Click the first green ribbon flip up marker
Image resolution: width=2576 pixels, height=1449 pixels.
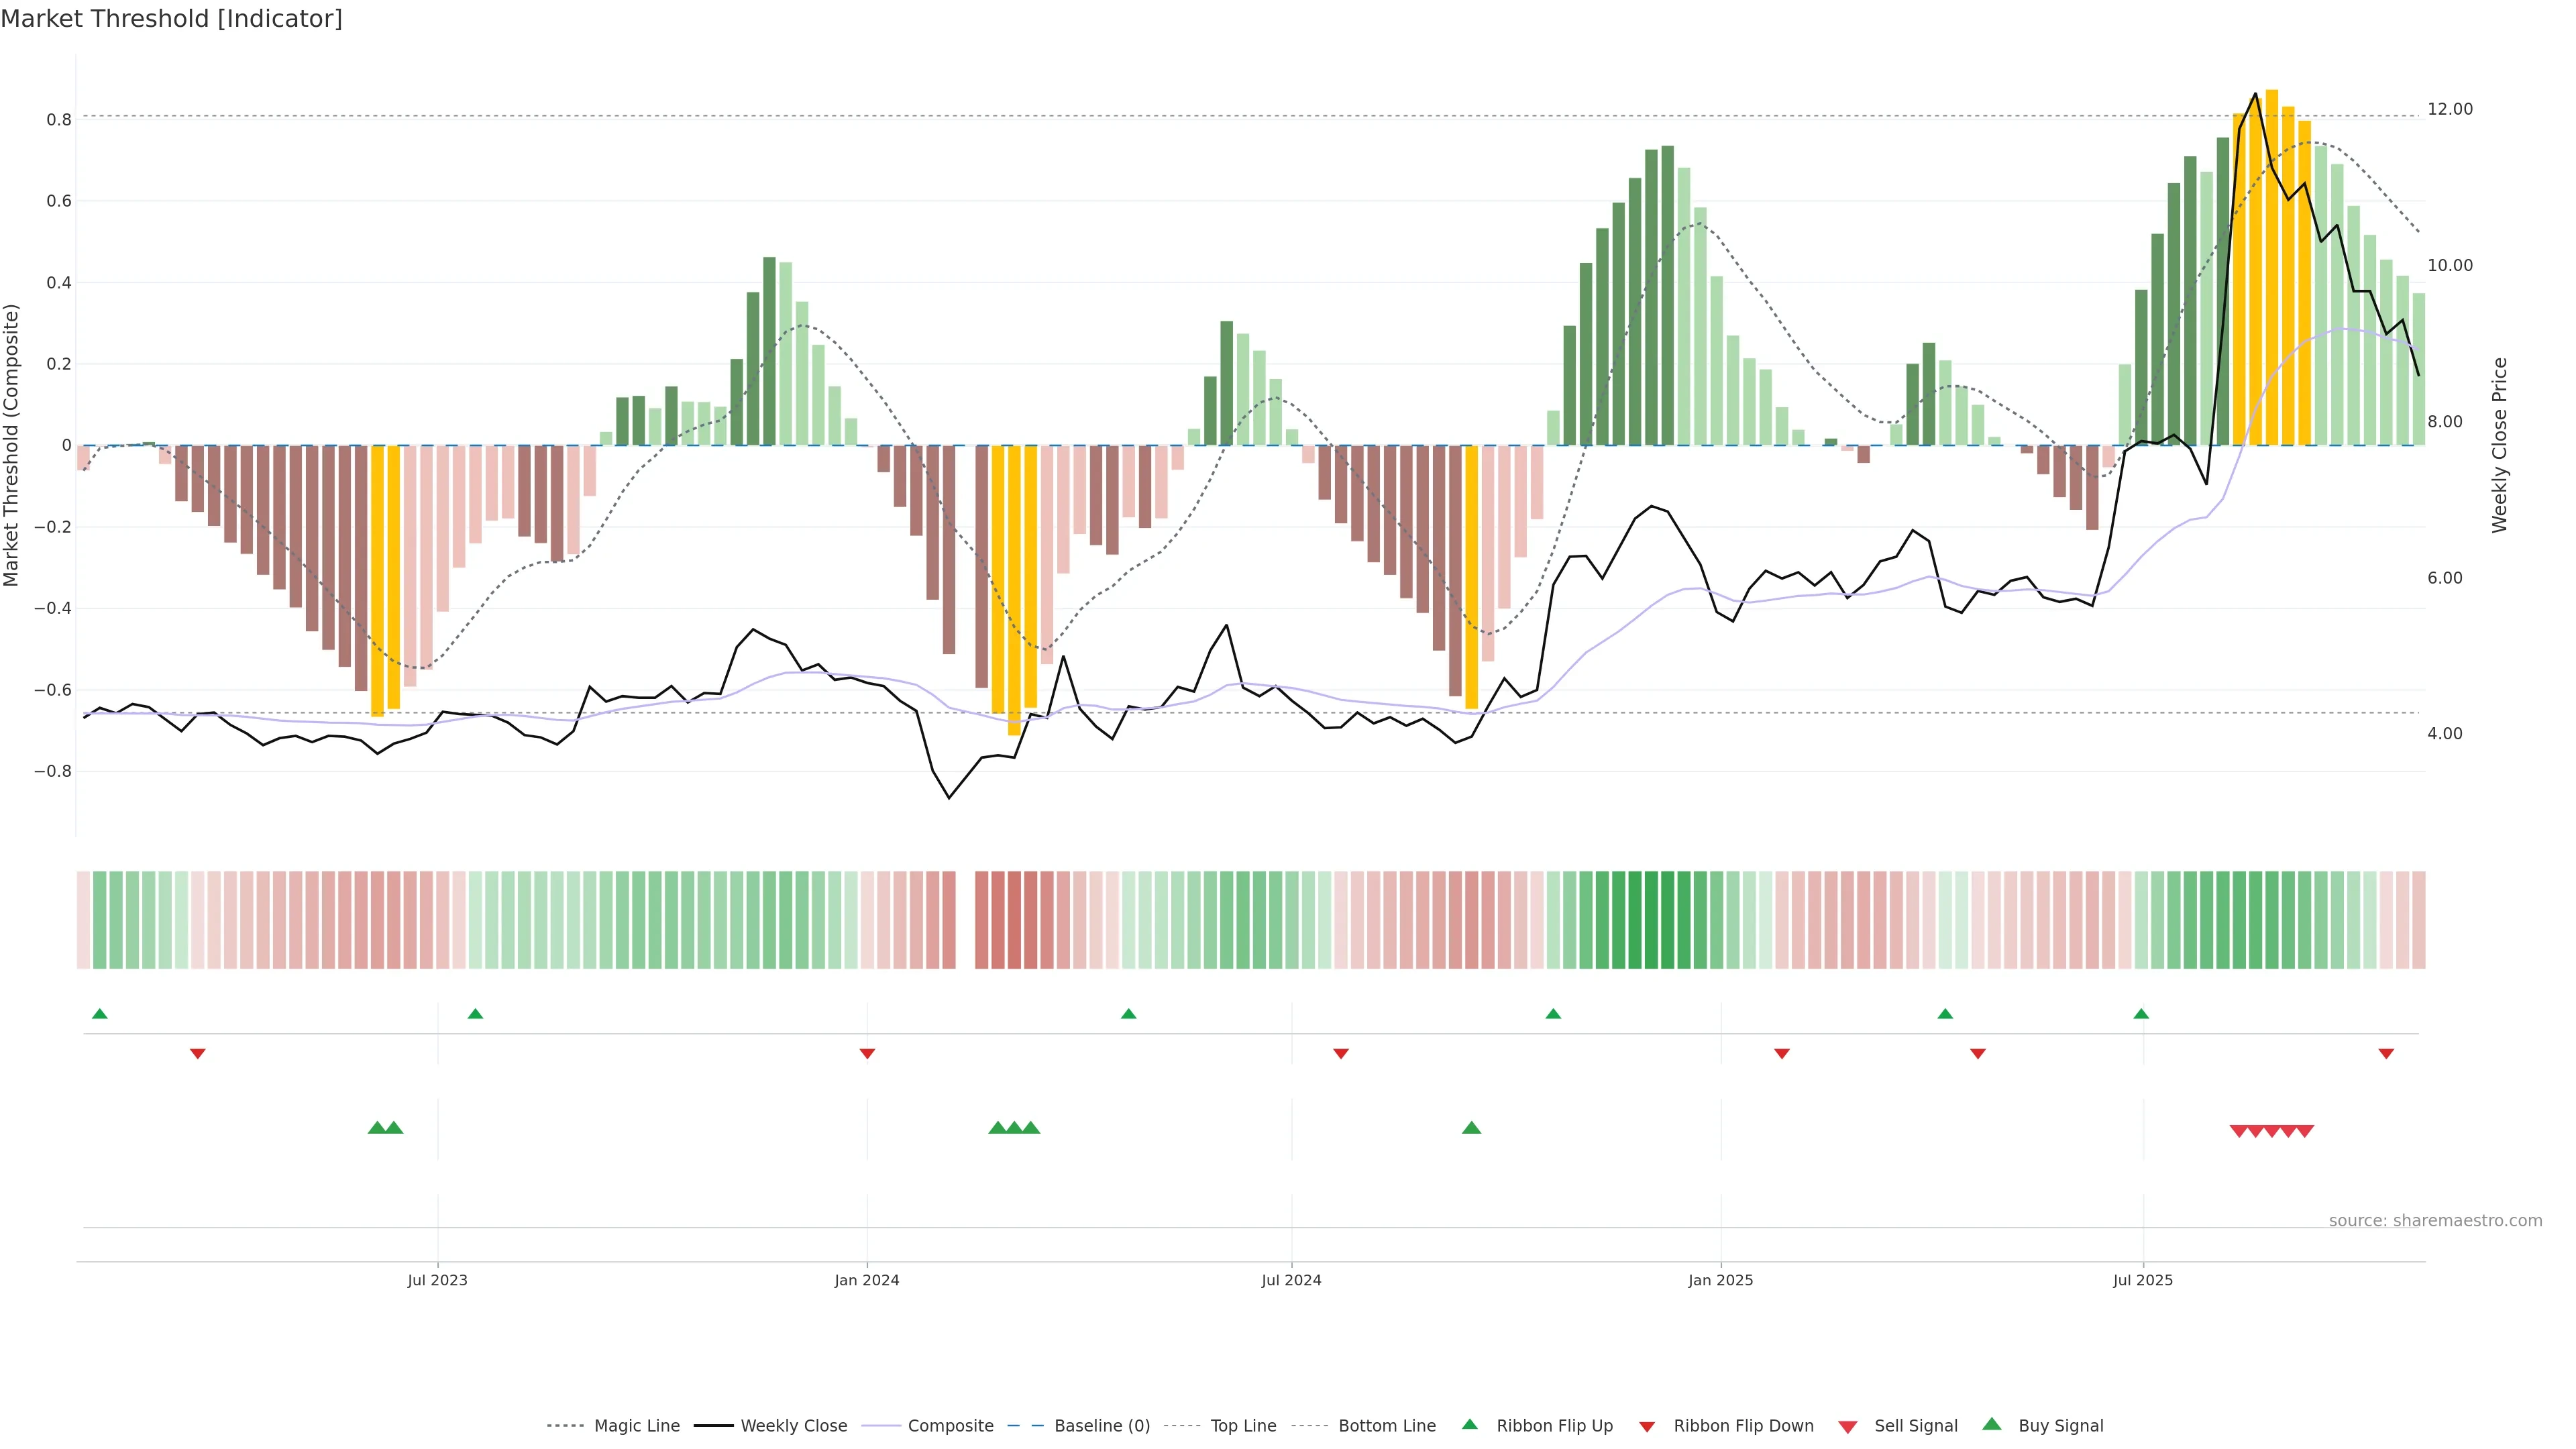coord(99,1014)
